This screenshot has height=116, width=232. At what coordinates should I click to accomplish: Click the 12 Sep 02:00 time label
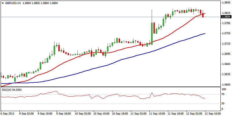(x=194, y=113)
